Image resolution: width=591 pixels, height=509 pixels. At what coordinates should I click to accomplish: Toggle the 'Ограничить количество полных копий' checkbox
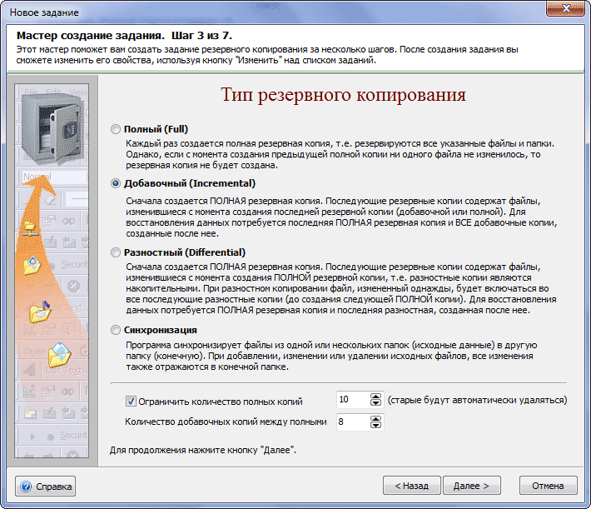tap(131, 401)
